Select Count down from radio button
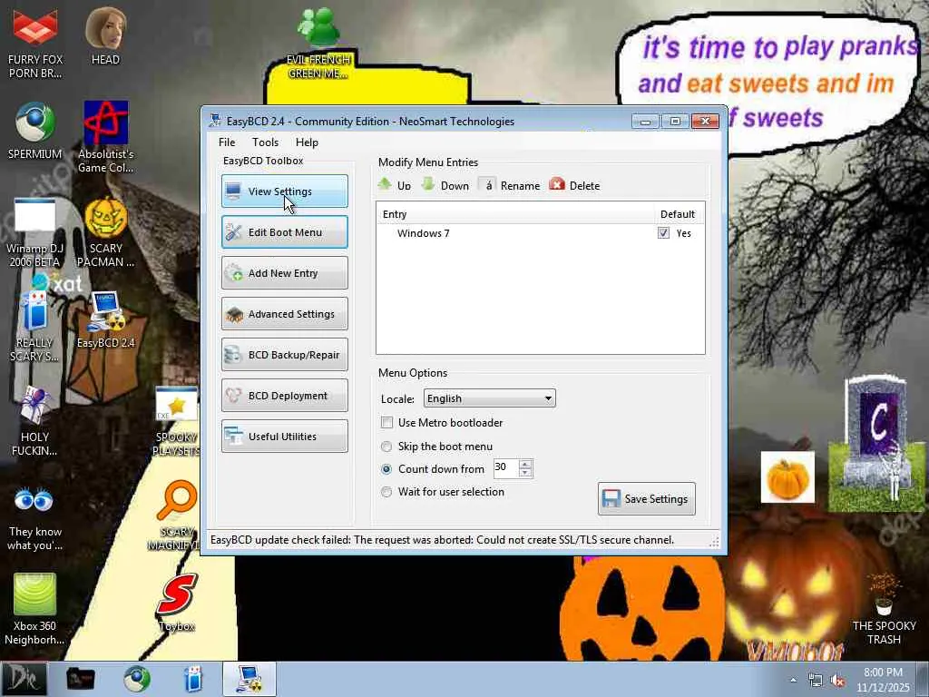Image resolution: width=929 pixels, height=697 pixels. (x=386, y=469)
